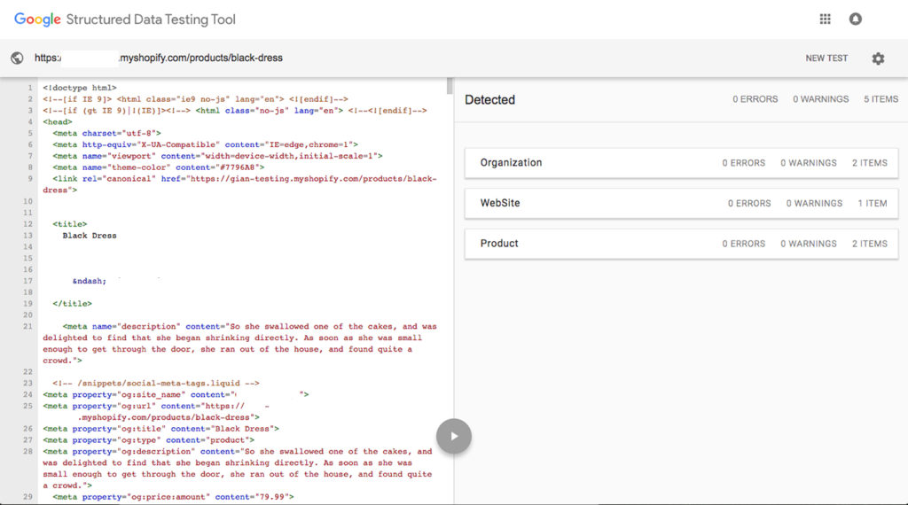
Task: Click 0 ERRORS in the Organization row
Action: [744, 163]
